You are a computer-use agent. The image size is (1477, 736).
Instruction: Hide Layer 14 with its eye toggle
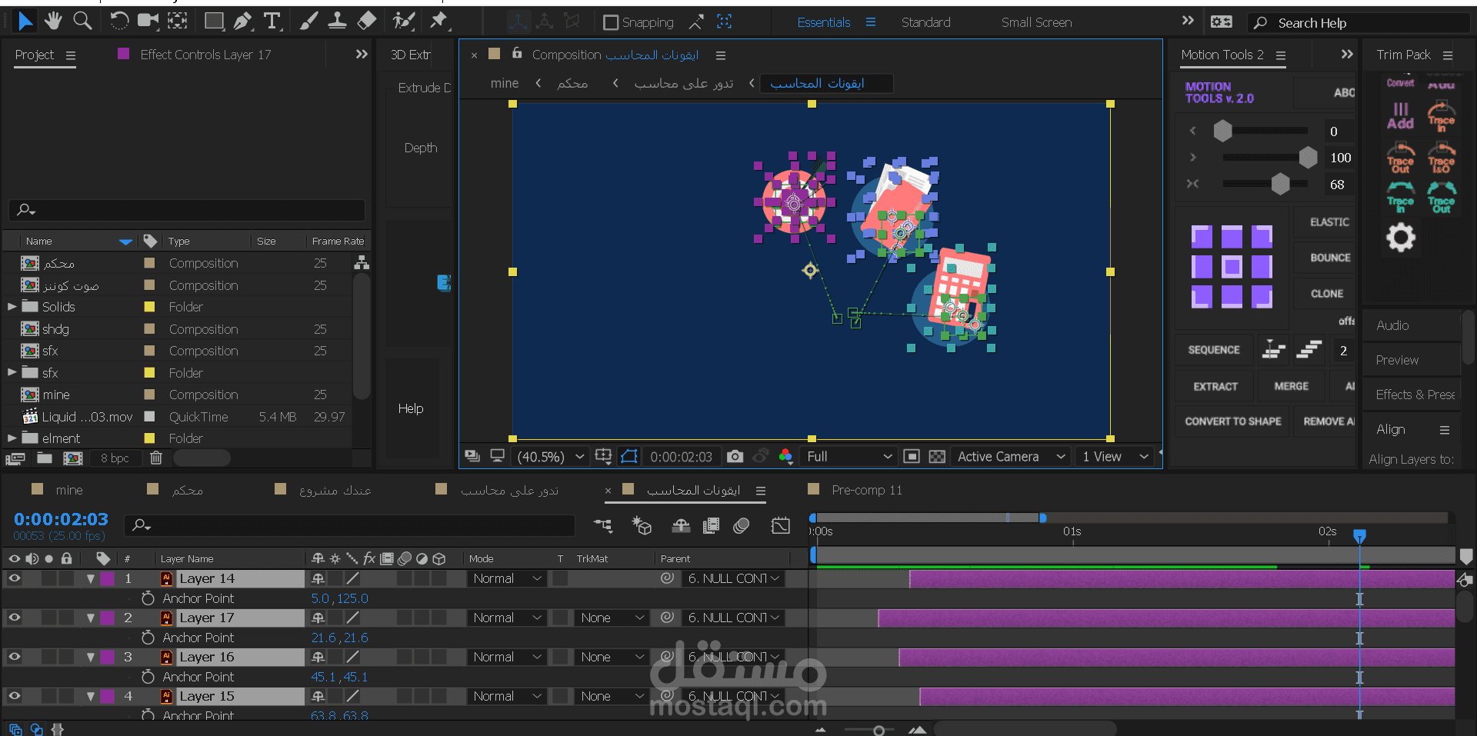tap(15, 578)
